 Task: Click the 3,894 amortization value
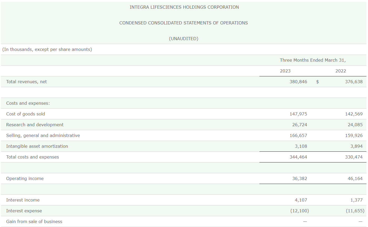(356, 146)
